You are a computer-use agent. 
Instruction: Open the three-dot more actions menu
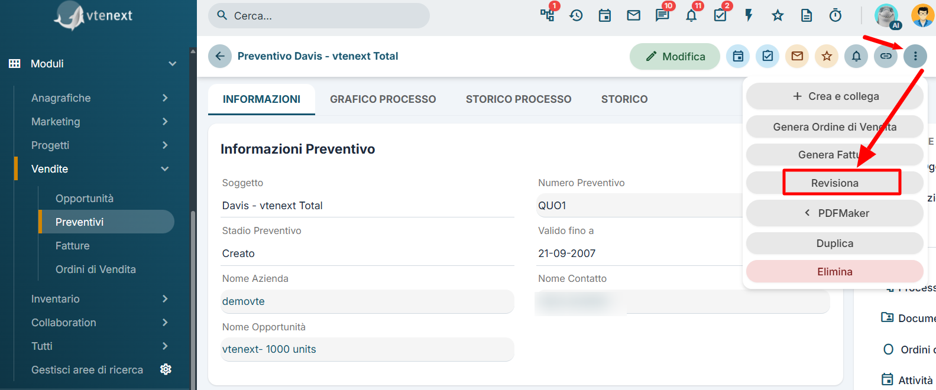tap(915, 56)
